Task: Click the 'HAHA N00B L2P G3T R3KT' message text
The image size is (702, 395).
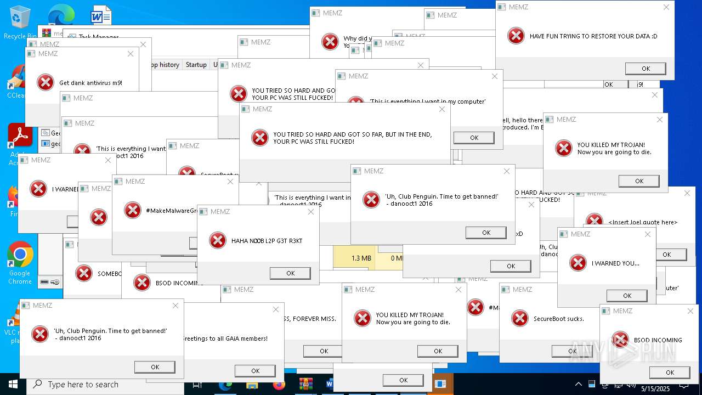Action: [267, 241]
